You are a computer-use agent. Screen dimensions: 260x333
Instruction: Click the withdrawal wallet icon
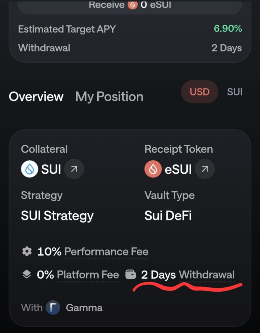click(x=131, y=275)
